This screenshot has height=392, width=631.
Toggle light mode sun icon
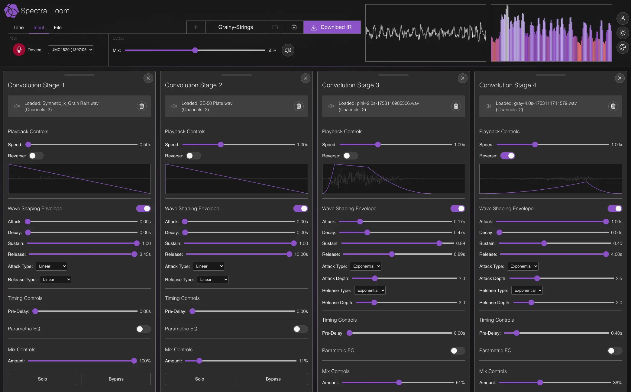(x=623, y=33)
